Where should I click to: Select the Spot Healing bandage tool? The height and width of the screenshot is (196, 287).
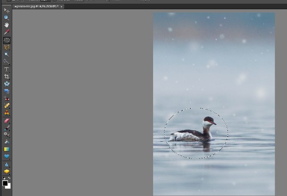(x=7, y=106)
